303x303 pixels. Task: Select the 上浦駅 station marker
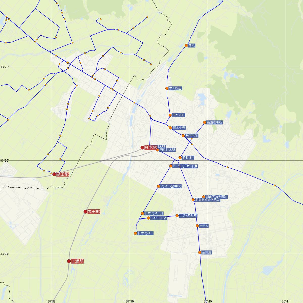(x=69, y=261)
